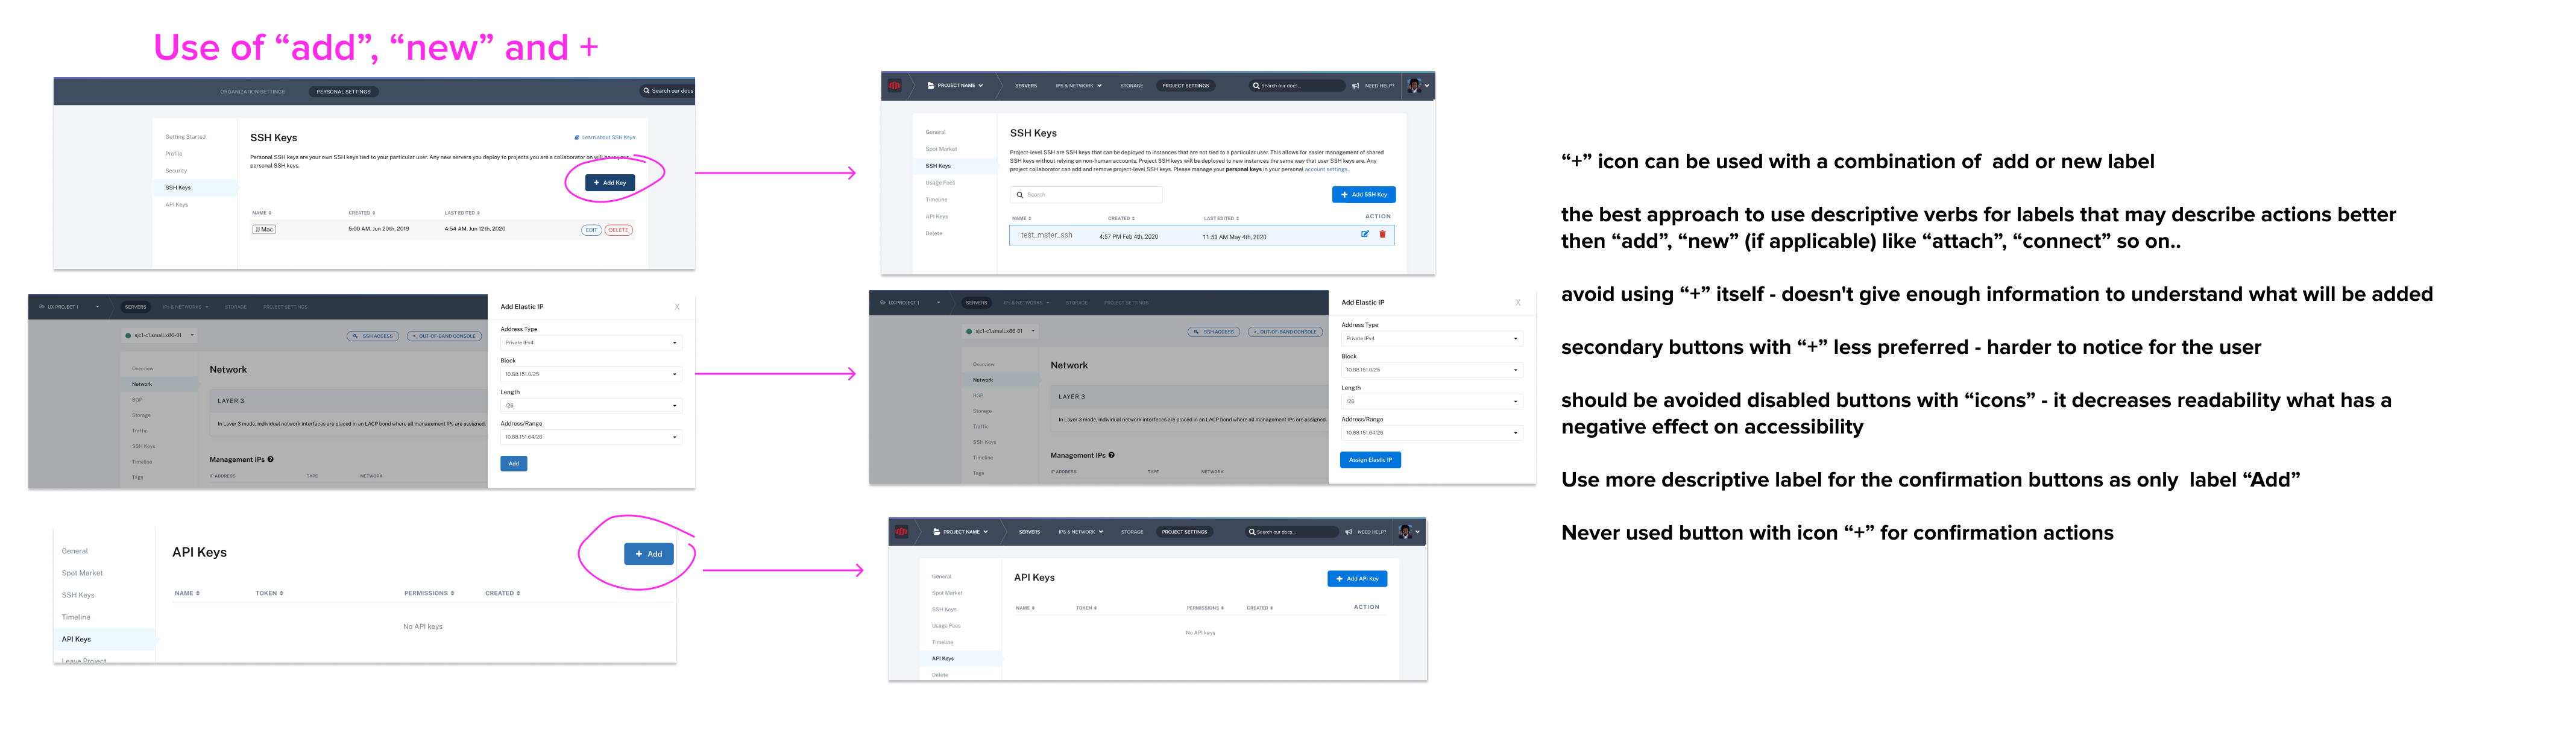
Task: Click the plus icon on dark Add Key button
Action: click(597, 183)
